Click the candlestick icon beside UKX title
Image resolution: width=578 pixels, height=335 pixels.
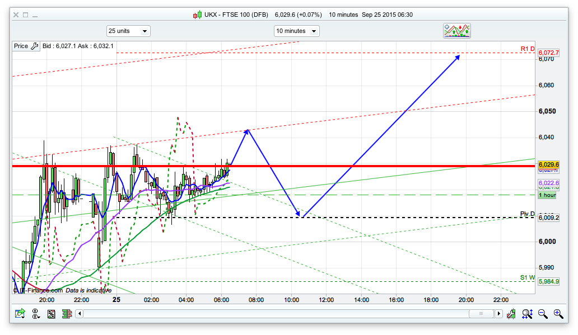tap(197, 15)
